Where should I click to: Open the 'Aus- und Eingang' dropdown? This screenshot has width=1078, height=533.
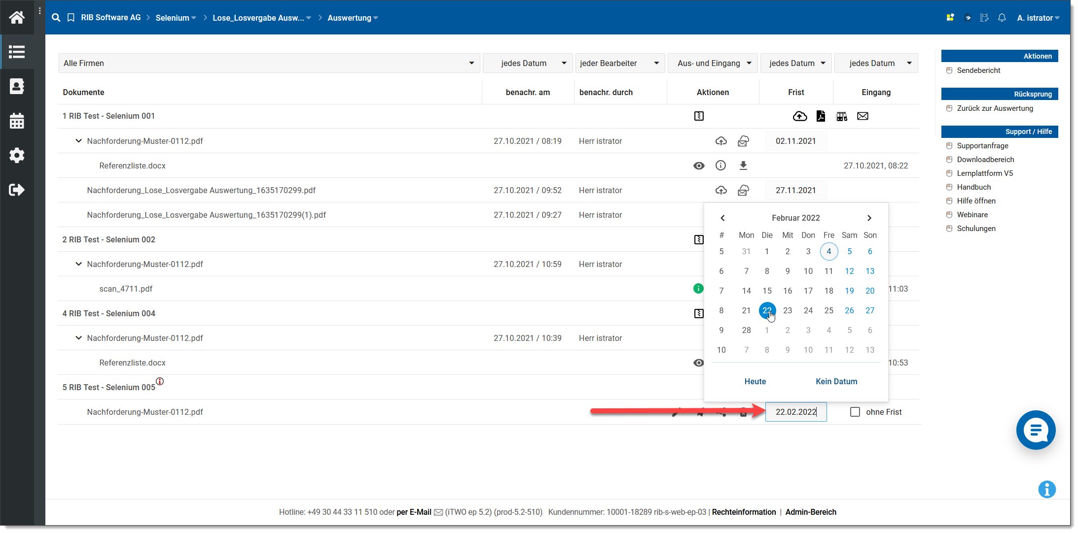tap(713, 63)
